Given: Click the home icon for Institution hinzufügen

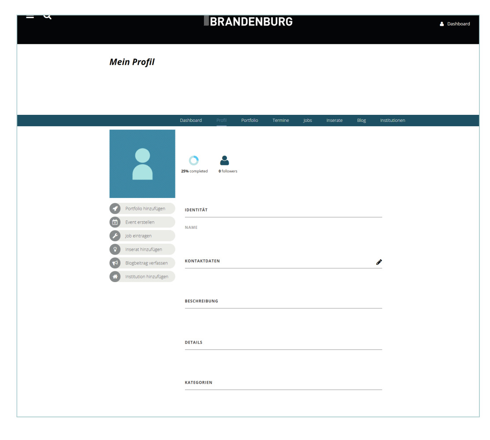Looking at the screenshot, I should [115, 277].
